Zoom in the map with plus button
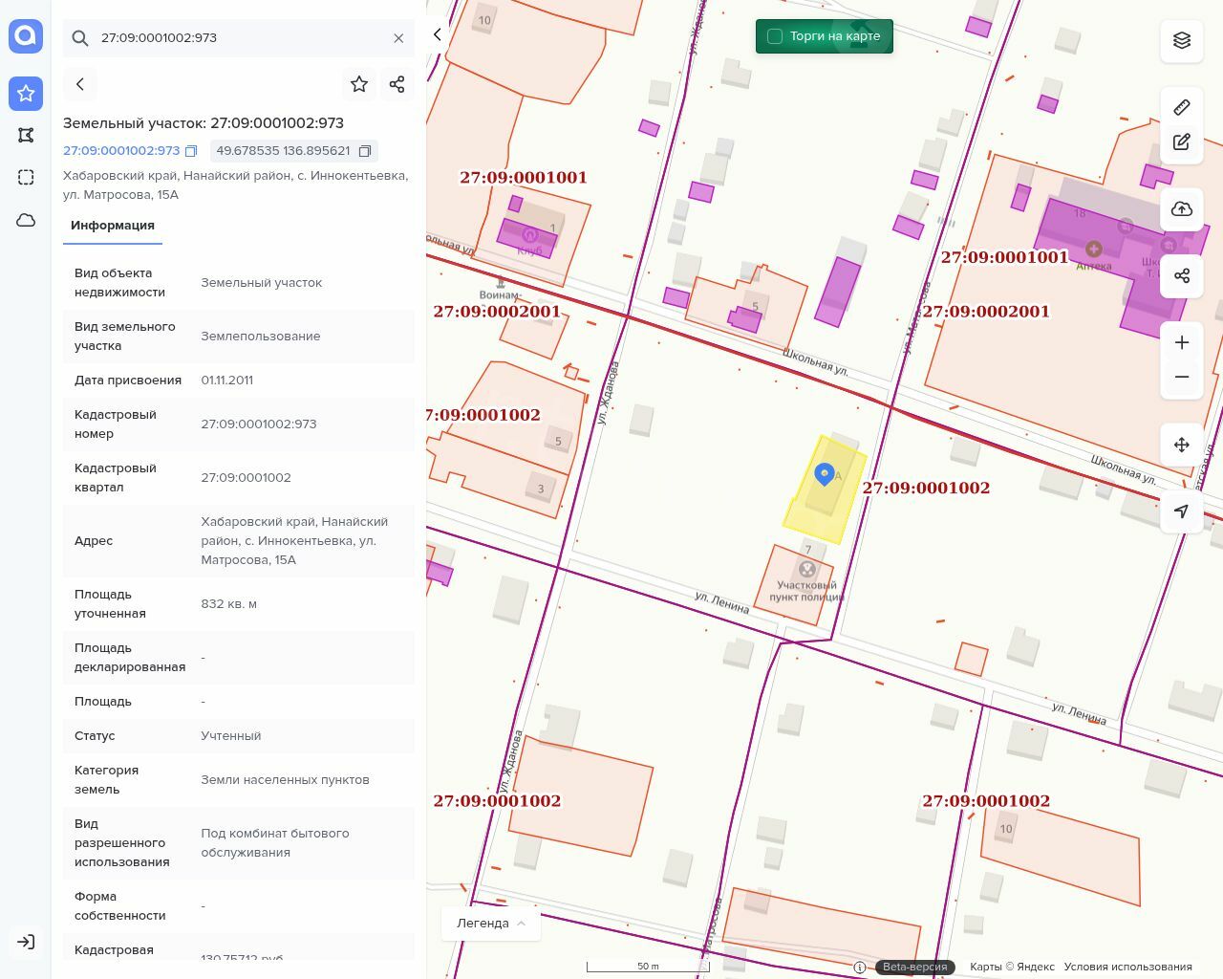The width and height of the screenshot is (1223, 979). (x=1182, y=343)
